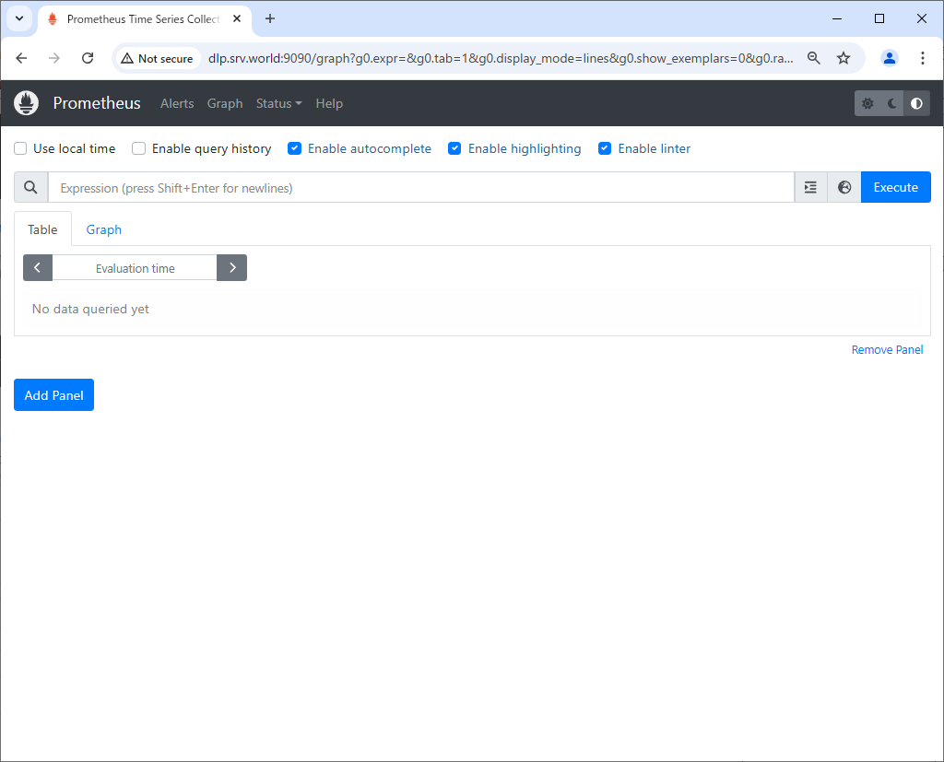944x762 pixels.
Task: Click Add Panel button
Action: coord(53,395)
